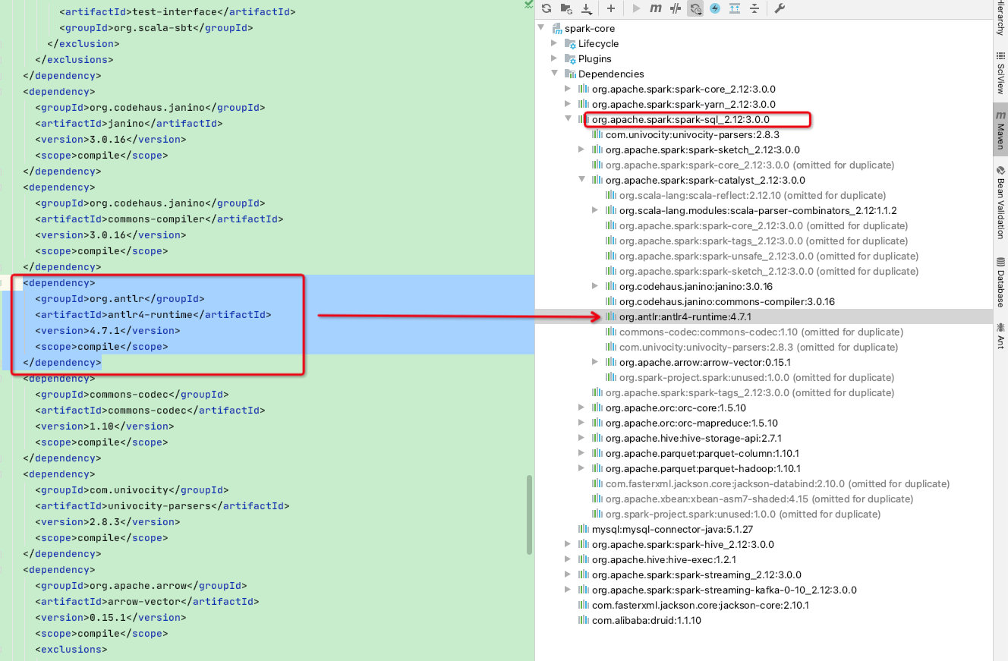Screen dimensions: 1008x661
Task: Click the Dependencies folder icon
Action: pyautogui.click(x=571, y=74)
